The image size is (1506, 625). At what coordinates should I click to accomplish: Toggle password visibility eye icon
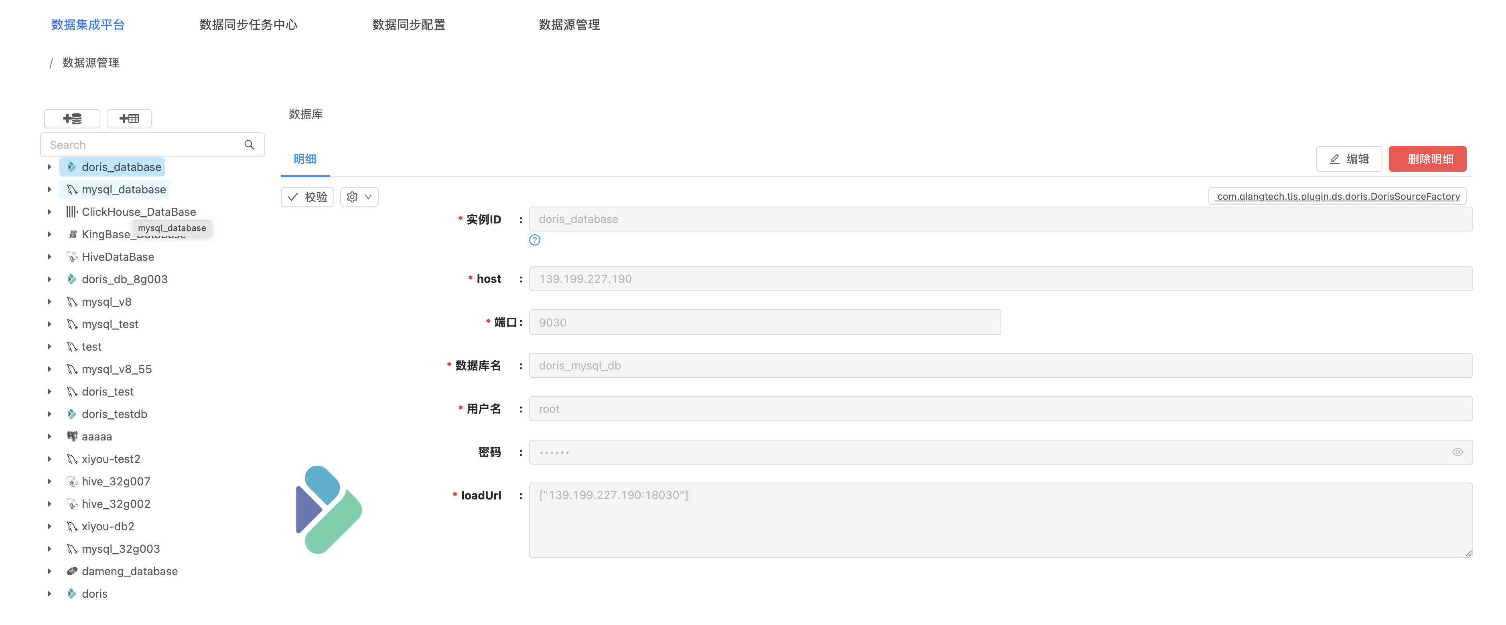pyautogui.click(x=1457, y=452)
